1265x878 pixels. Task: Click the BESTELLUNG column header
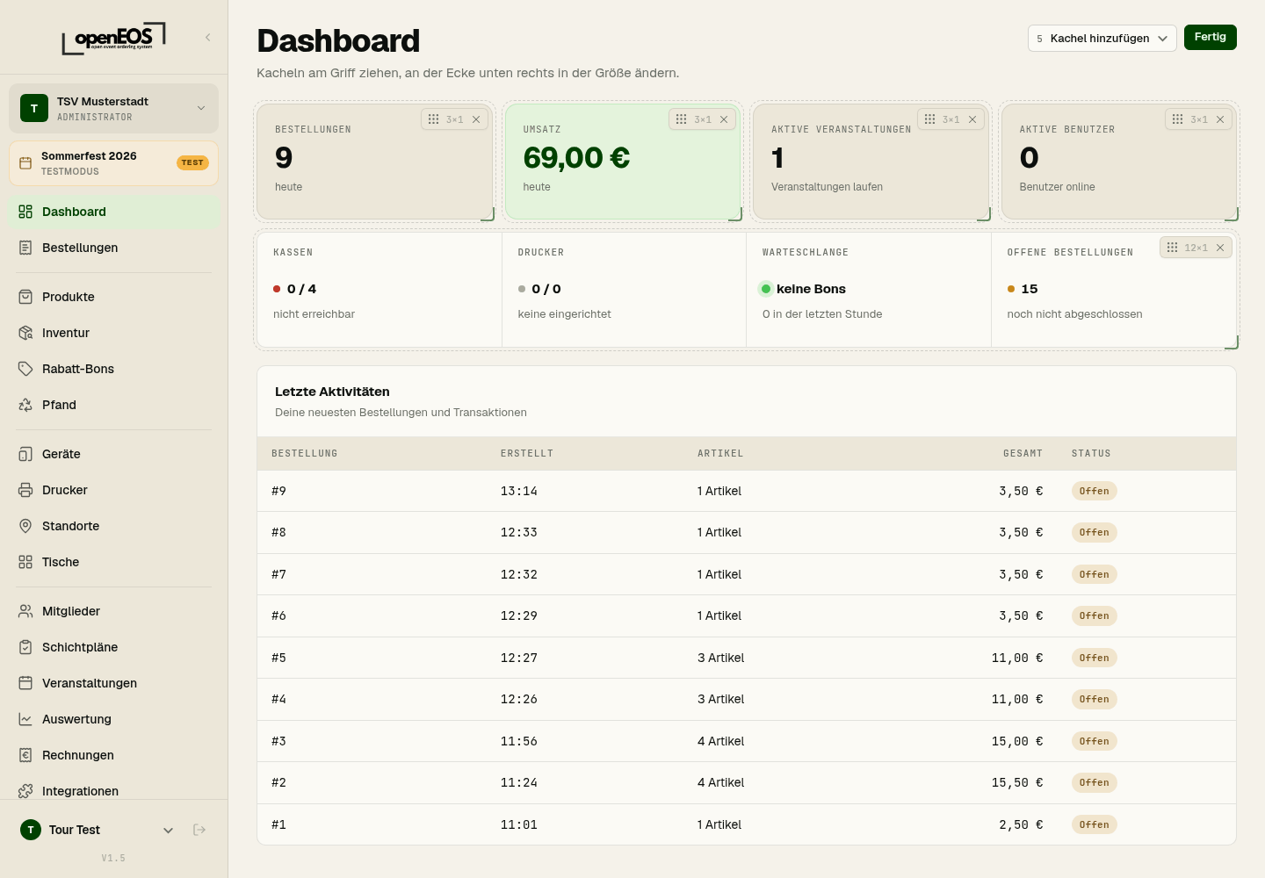tap(304, 453)
